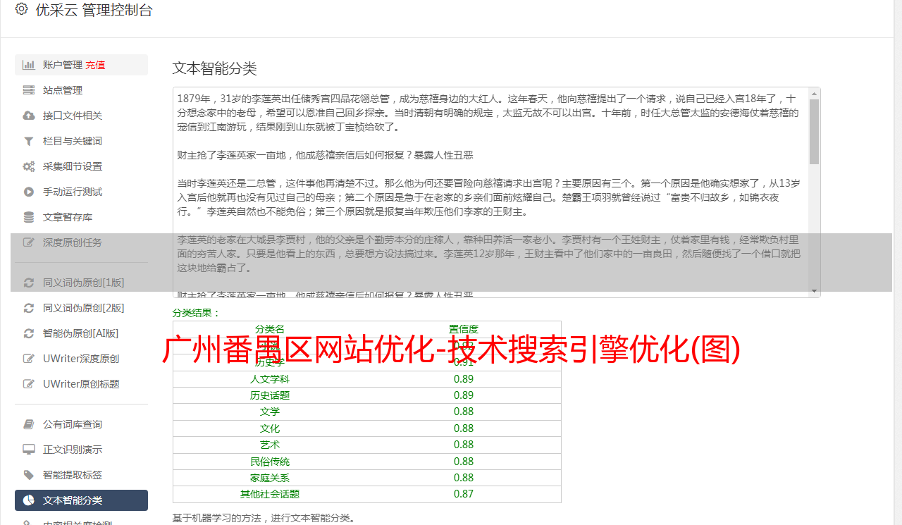The image size is (902, 525).
Task: Select the 家庭关系 category cell
Action: [270, 478]
